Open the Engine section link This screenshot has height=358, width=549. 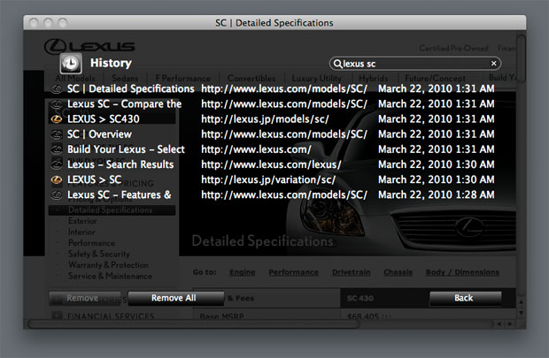tap(242, 272)
